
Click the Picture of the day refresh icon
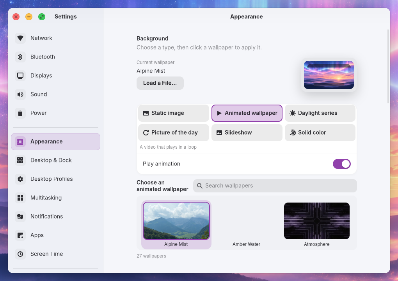pos(146,133)
